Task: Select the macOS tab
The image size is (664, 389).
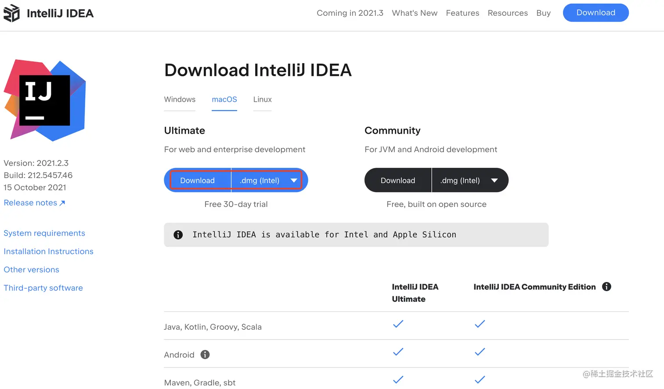Action: 224,100
